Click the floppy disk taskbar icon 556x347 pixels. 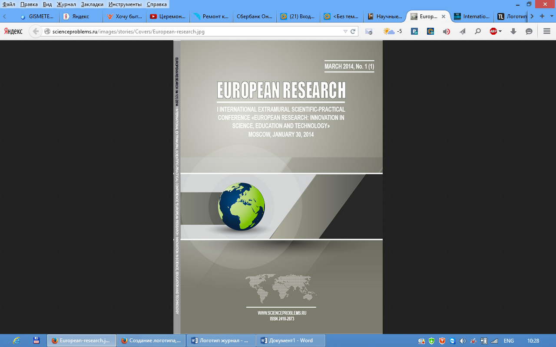tap(36, 340)
